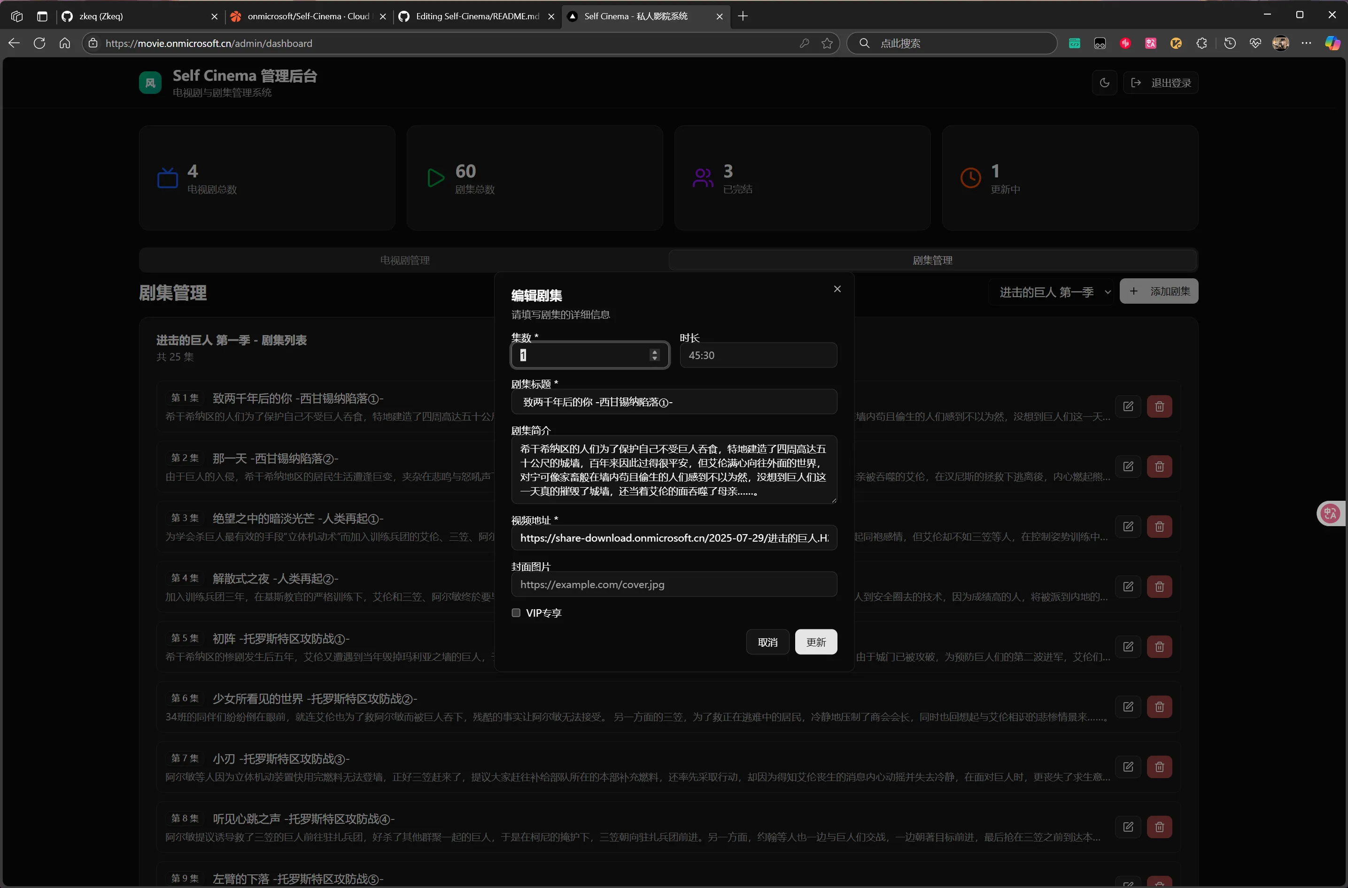Click floating translate icon at right edge
Image resolution: width=1348 pixels, height=888 pixels.
click(1330, 513)
